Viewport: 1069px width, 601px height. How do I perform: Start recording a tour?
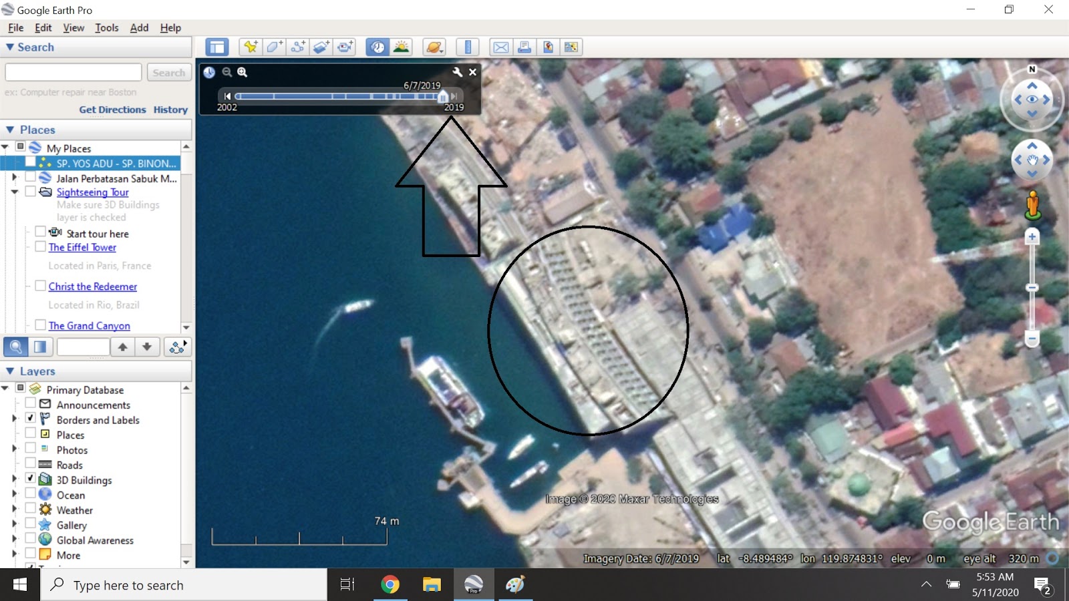tap(345, 47)
